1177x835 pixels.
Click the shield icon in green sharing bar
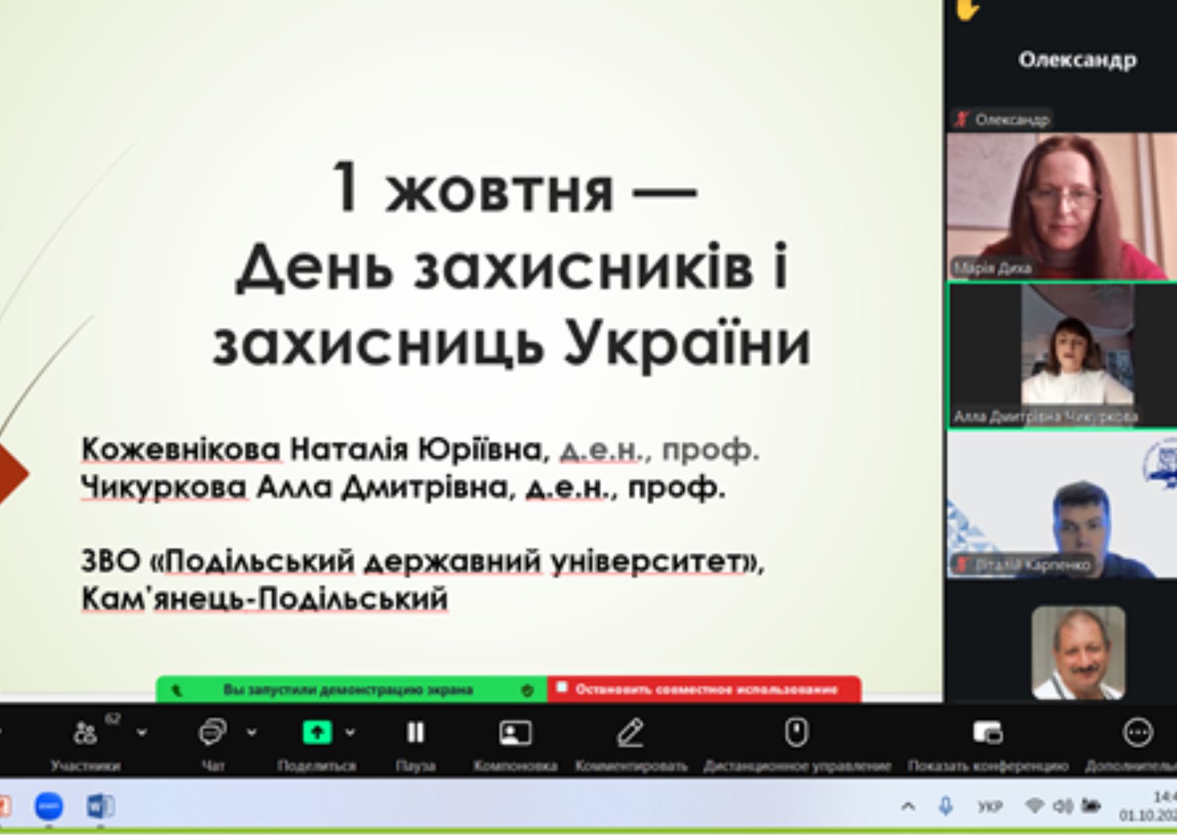[528, 690]
